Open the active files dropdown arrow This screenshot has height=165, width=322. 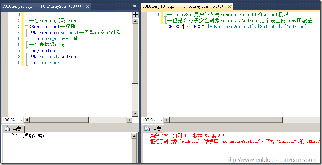[135, 6]
